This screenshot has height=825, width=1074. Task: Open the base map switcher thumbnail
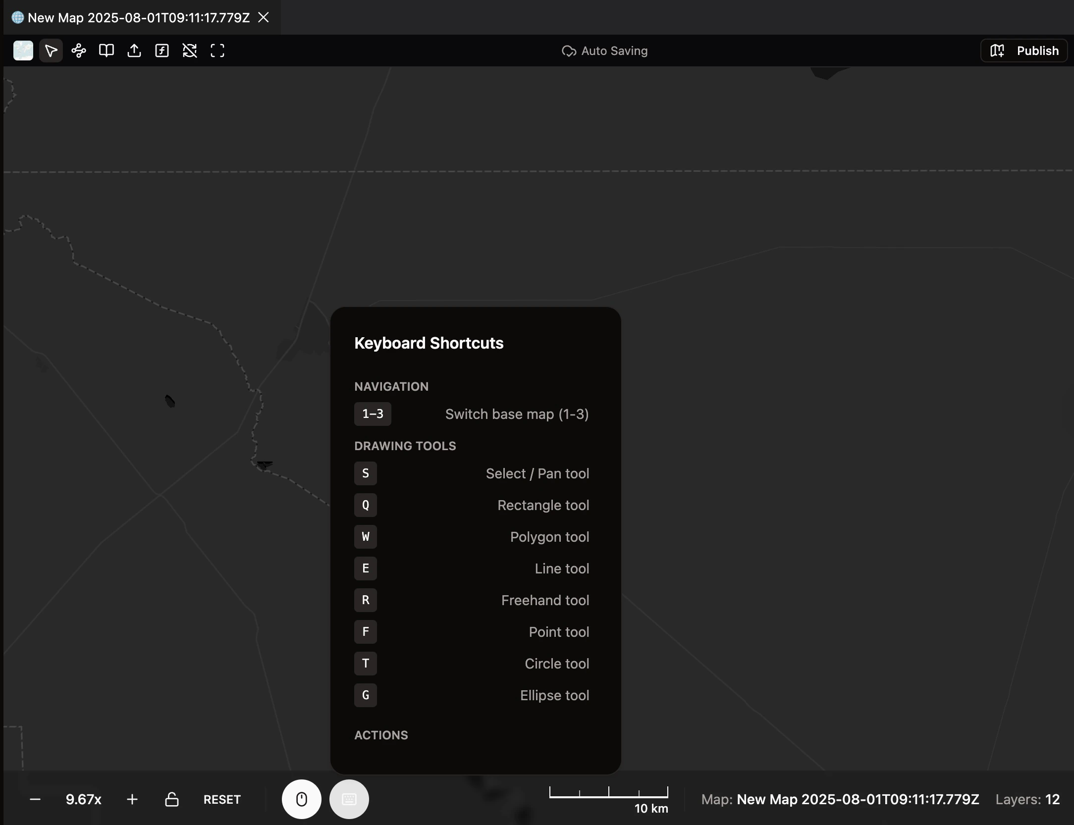pyautogui.click(x=23, y=51)
